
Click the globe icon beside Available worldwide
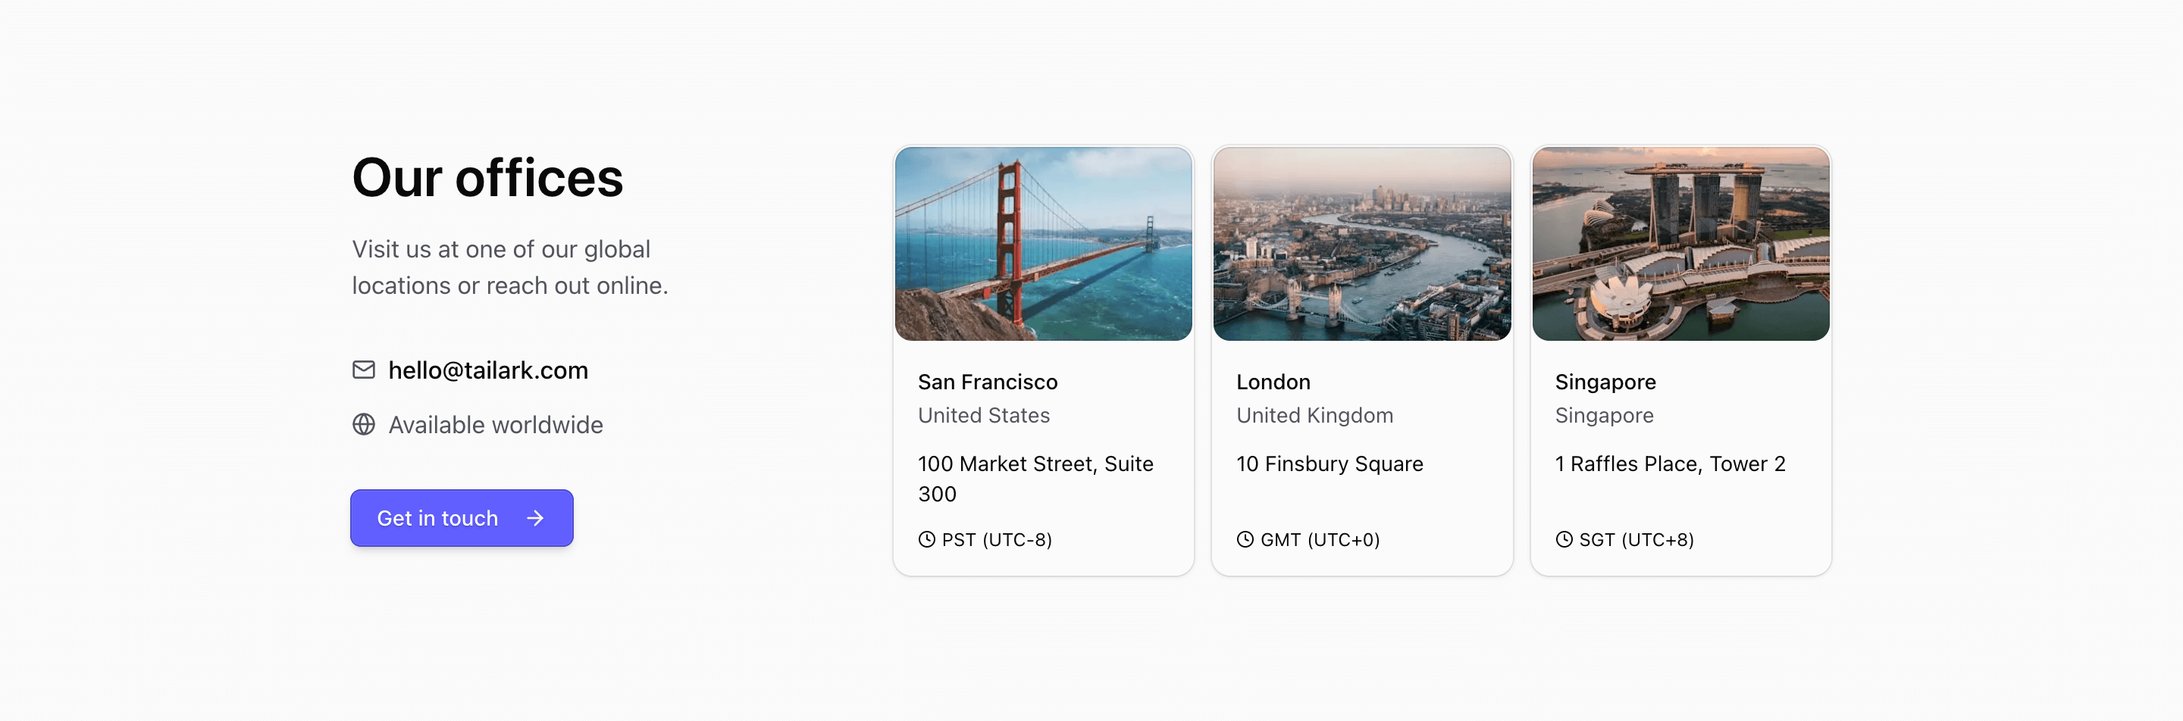(364, 424)
